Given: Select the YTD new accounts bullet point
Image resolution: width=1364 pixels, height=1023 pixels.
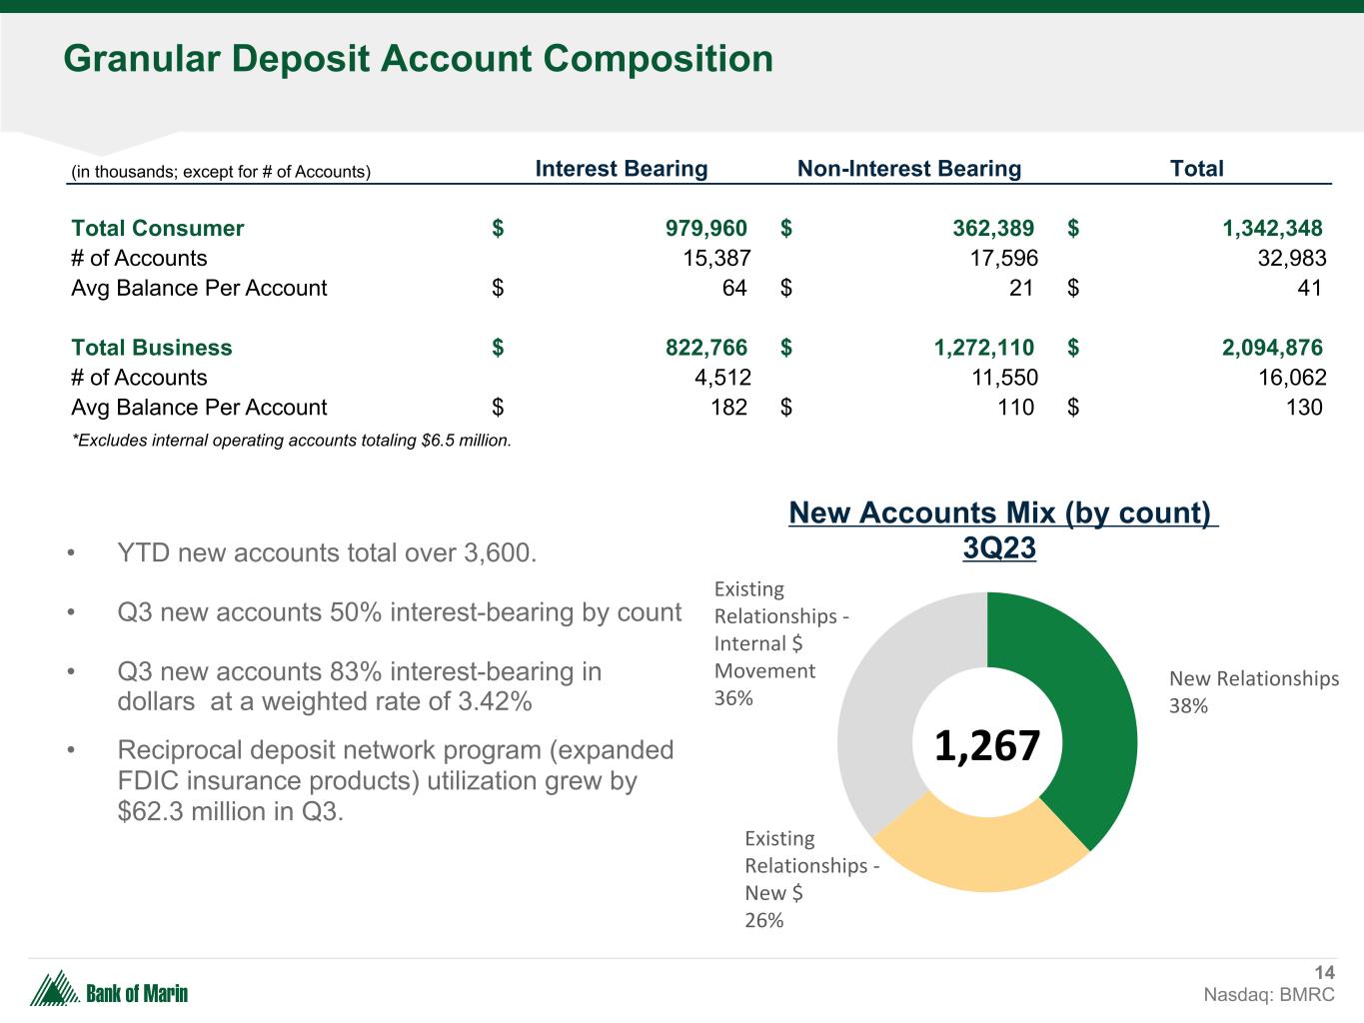Looking at the screenshot, I should coord(327,552).
